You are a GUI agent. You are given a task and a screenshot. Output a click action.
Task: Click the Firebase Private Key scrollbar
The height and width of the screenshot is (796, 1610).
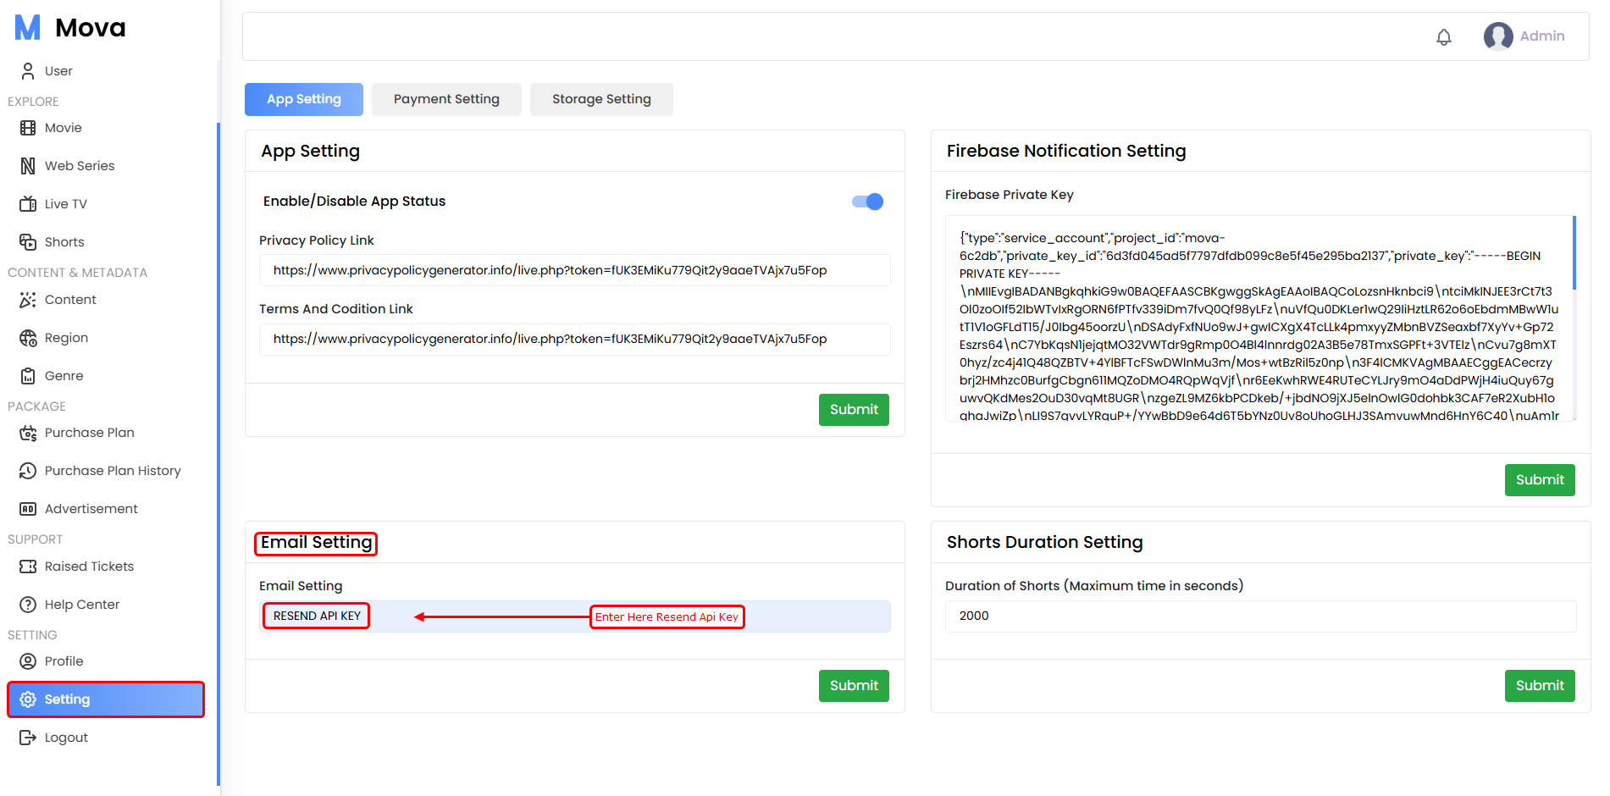(1574, 254)
